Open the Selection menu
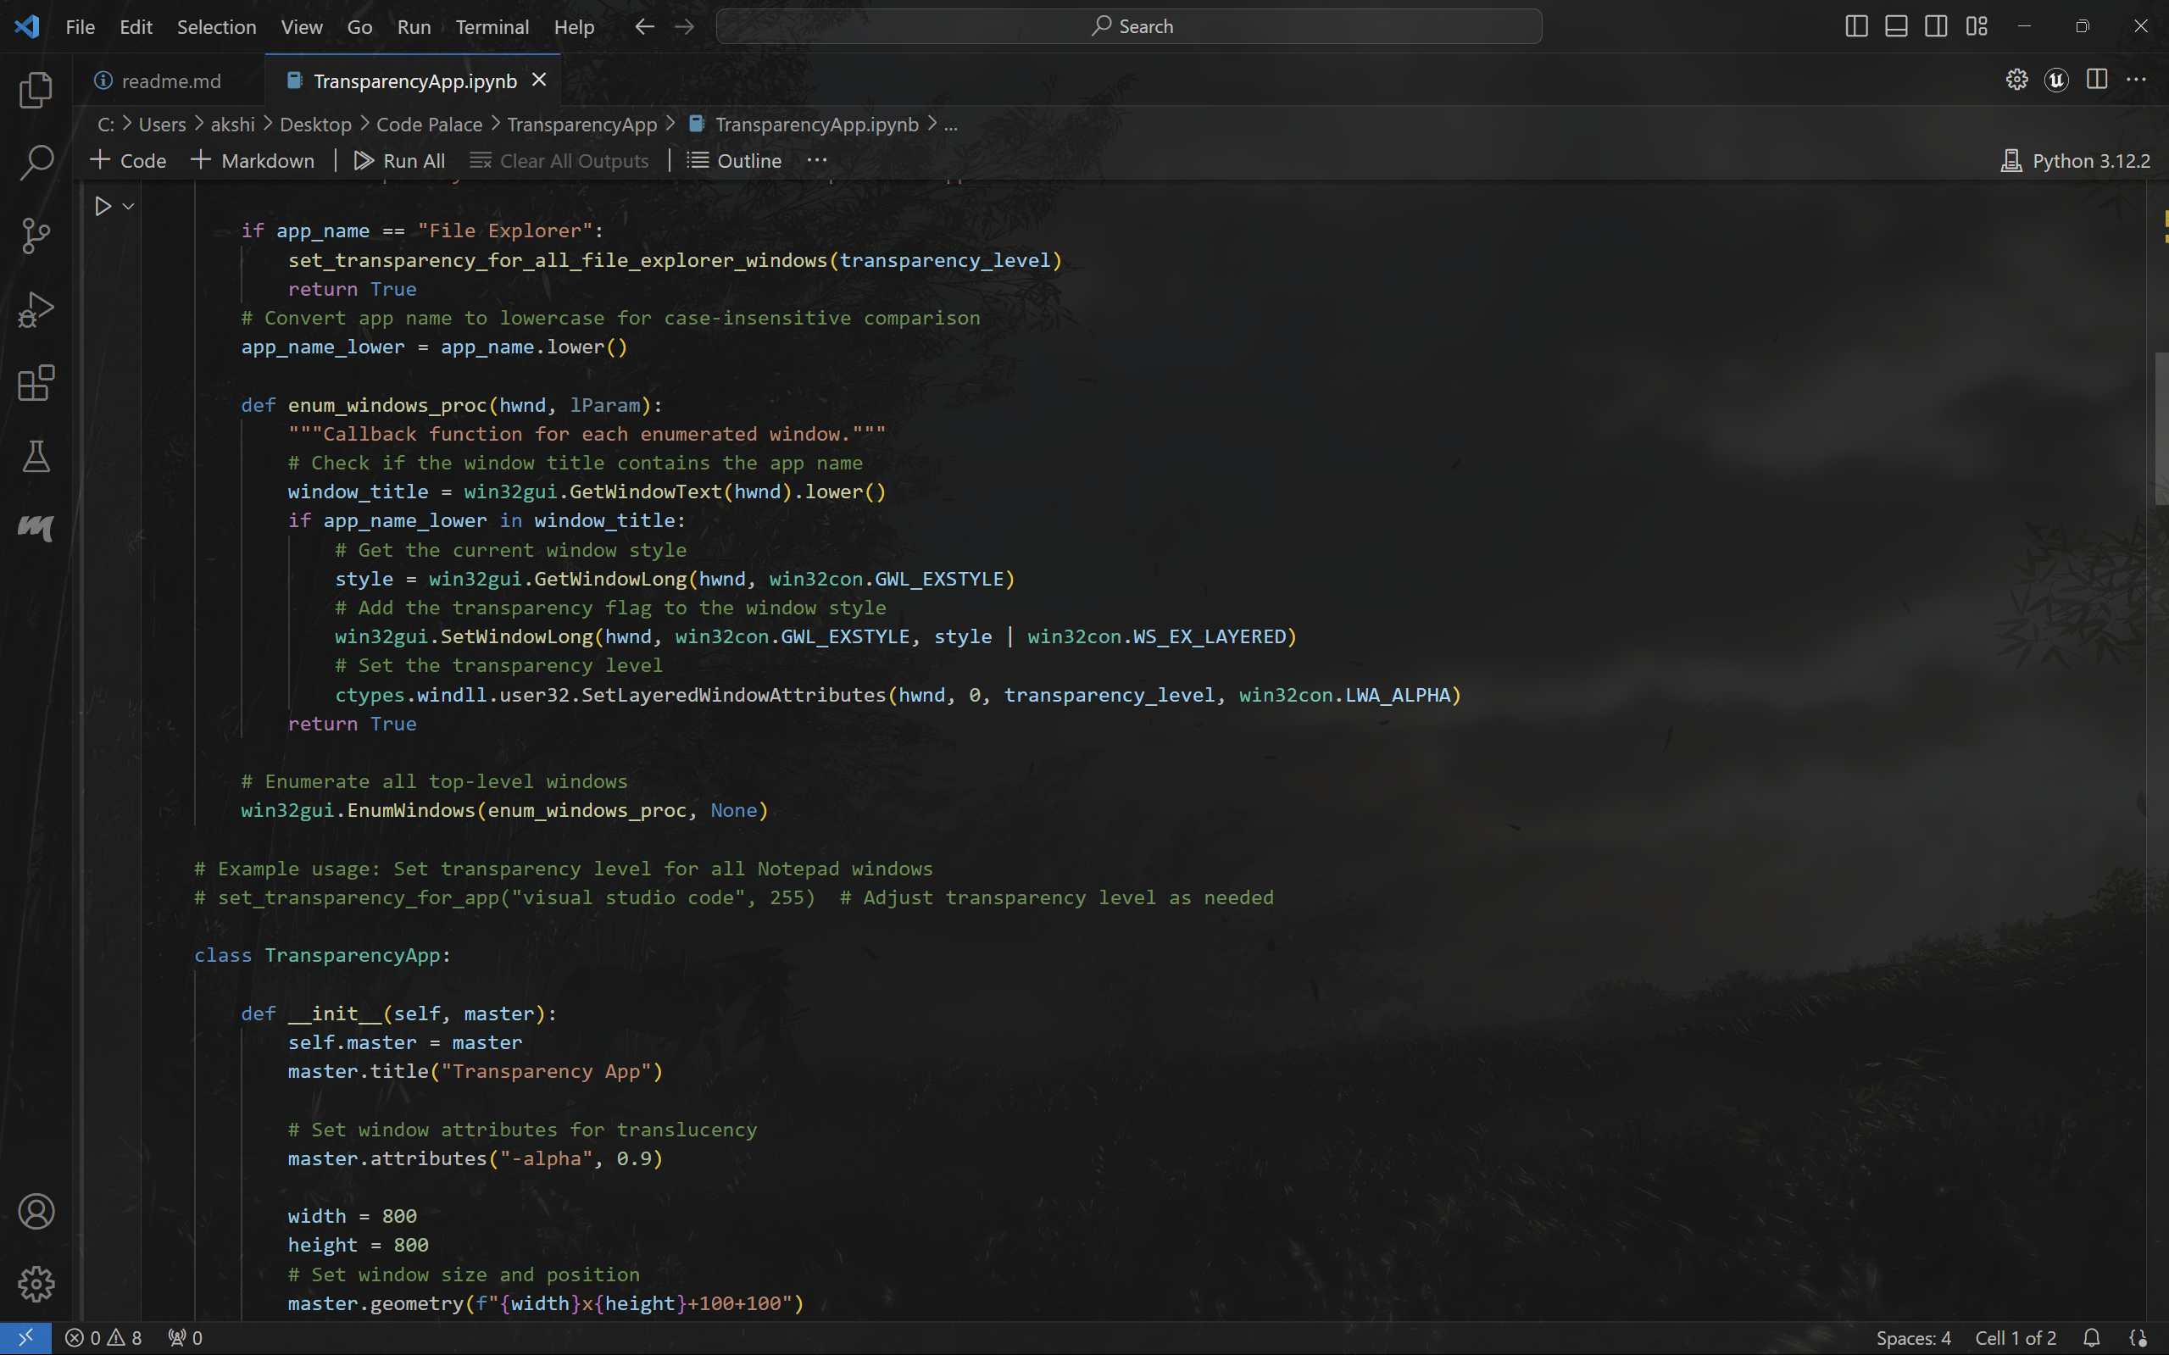Viewport: 2169px width, 1355px height. point(216,27)
